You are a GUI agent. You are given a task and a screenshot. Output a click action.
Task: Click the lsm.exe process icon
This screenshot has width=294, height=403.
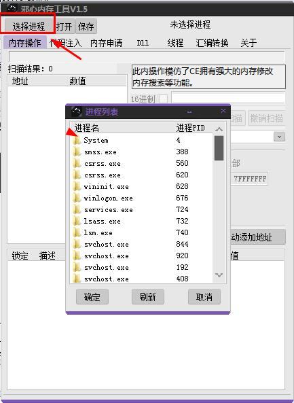click(x=77, y=233)
